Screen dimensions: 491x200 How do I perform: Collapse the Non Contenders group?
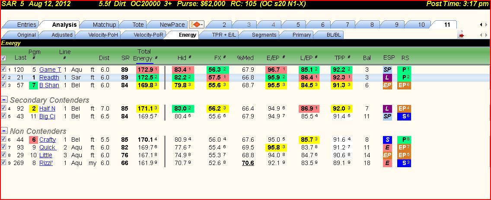tap(4, 131)
